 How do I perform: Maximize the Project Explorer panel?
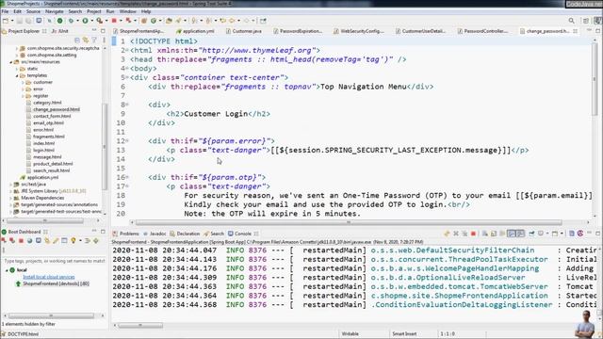coord(103,31)
